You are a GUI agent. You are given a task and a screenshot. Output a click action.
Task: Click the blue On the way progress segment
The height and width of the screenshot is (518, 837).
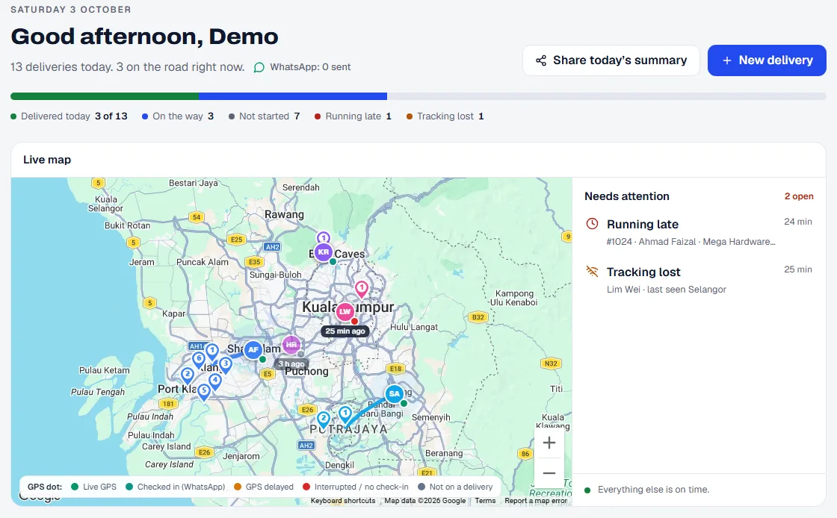[293, 96]
